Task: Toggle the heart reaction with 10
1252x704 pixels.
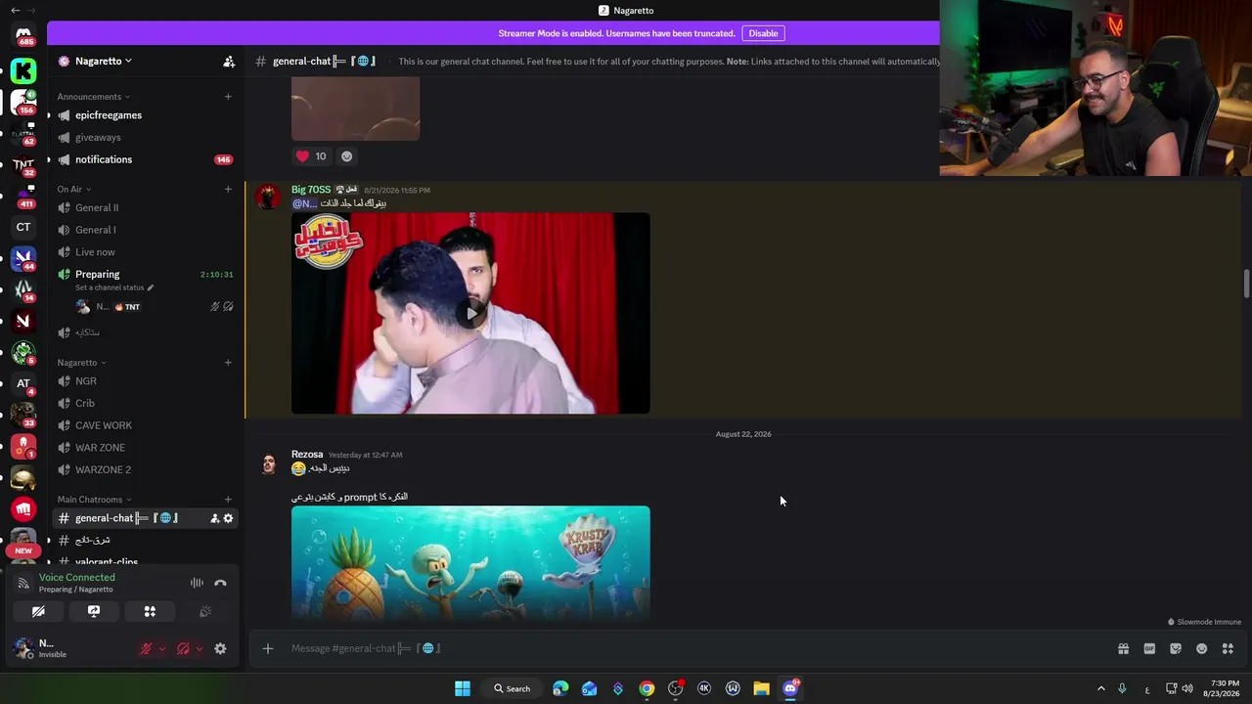Action: pos(311,156)
